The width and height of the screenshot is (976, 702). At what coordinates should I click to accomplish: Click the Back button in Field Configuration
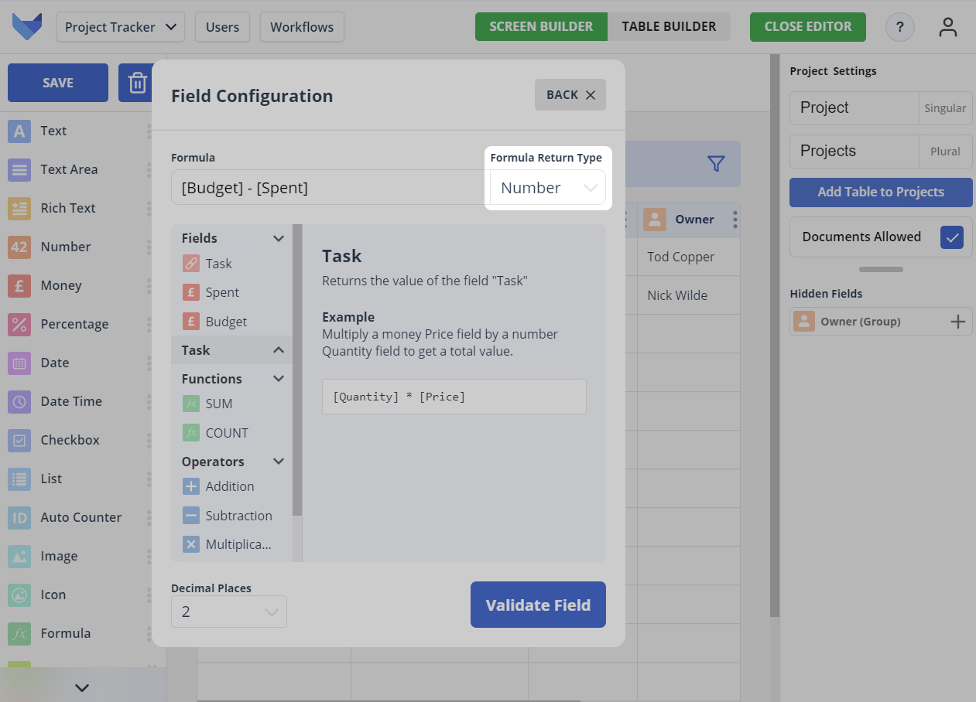coord(570,95)
